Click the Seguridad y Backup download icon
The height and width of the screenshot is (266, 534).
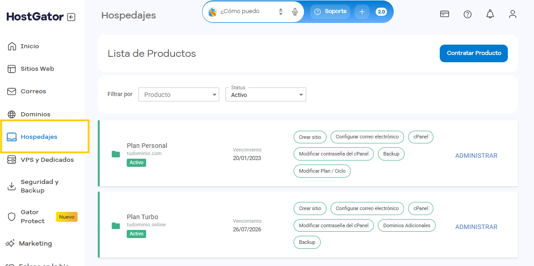coord(12,186)
